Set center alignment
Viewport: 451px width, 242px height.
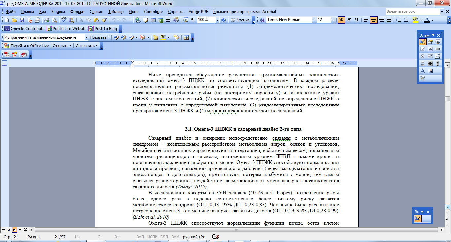click(374, 20)
